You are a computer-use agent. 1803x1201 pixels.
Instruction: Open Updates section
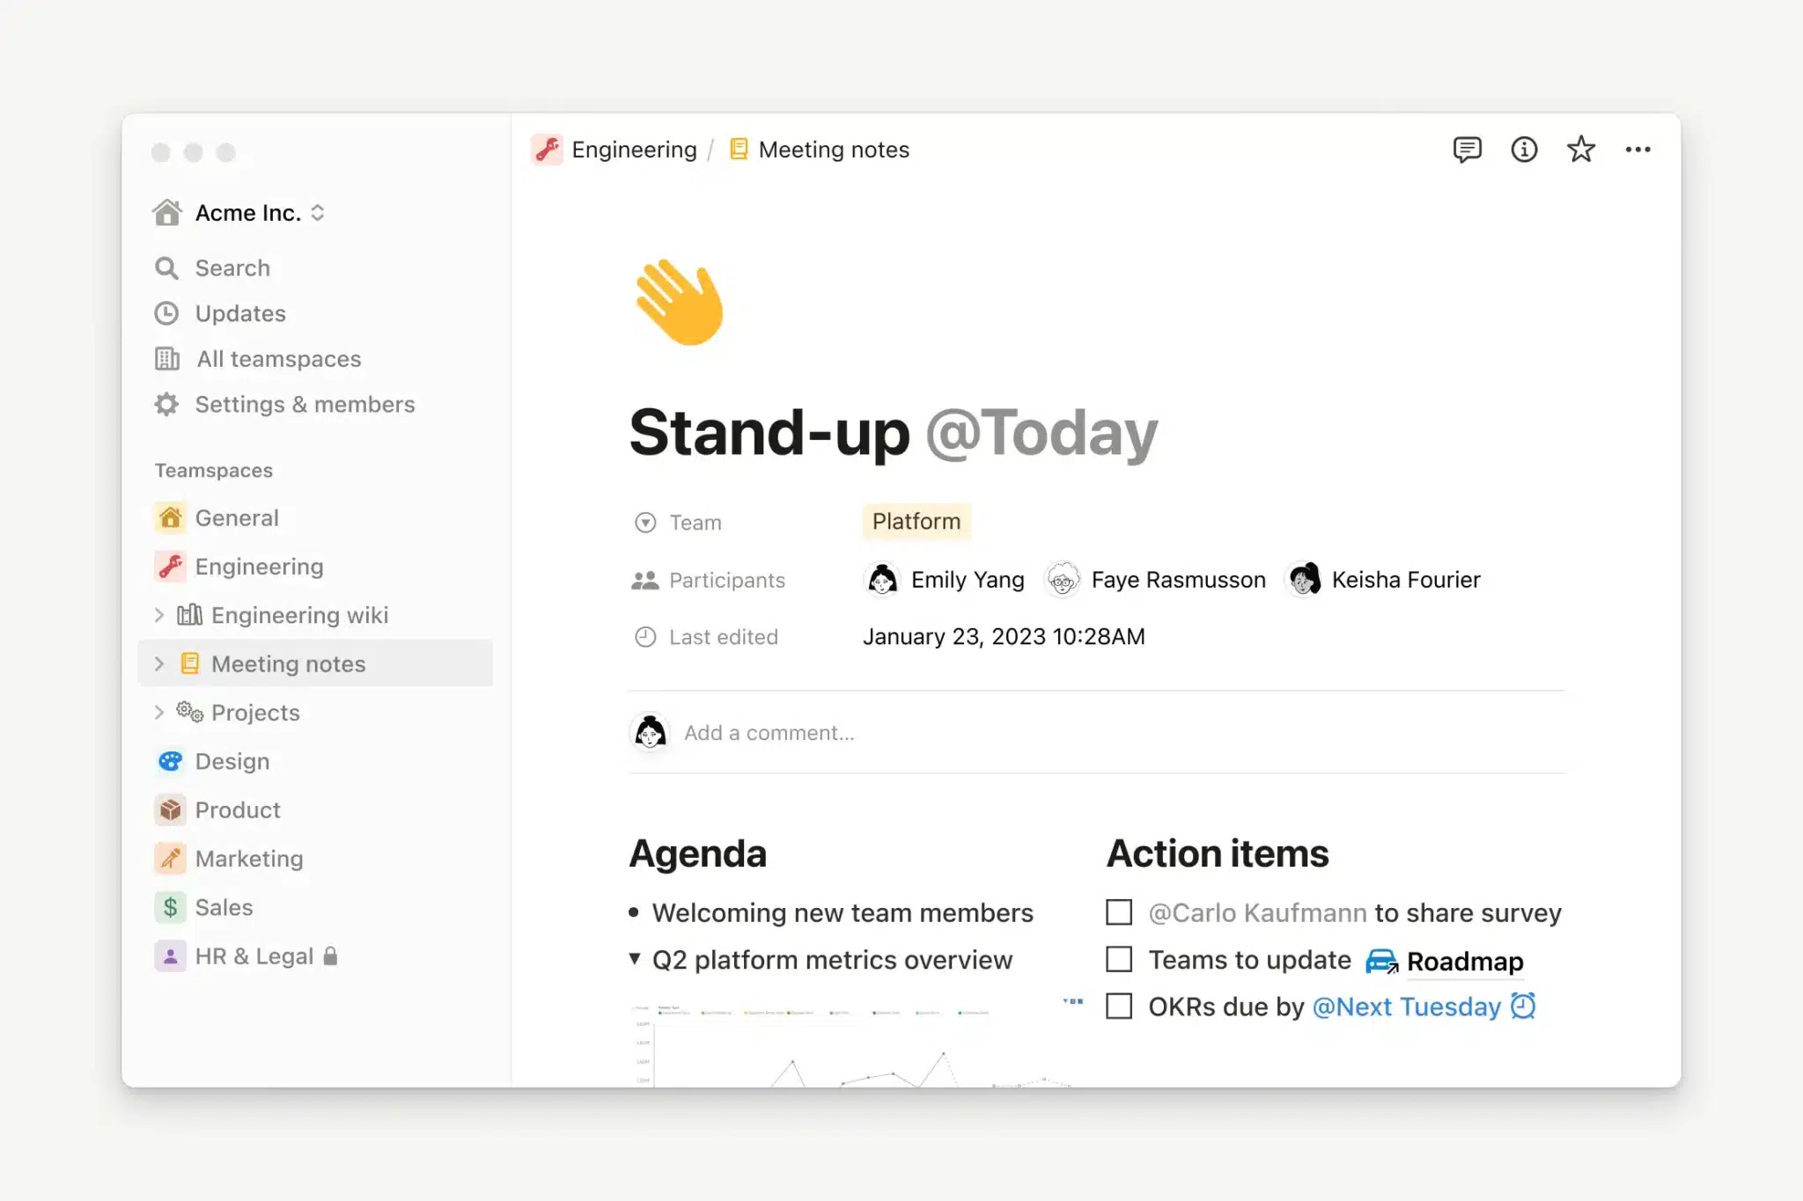pyautogui.click(x=240, y=312)
